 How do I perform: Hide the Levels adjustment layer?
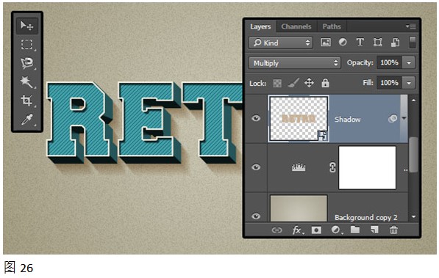click(x=256, y=167)
